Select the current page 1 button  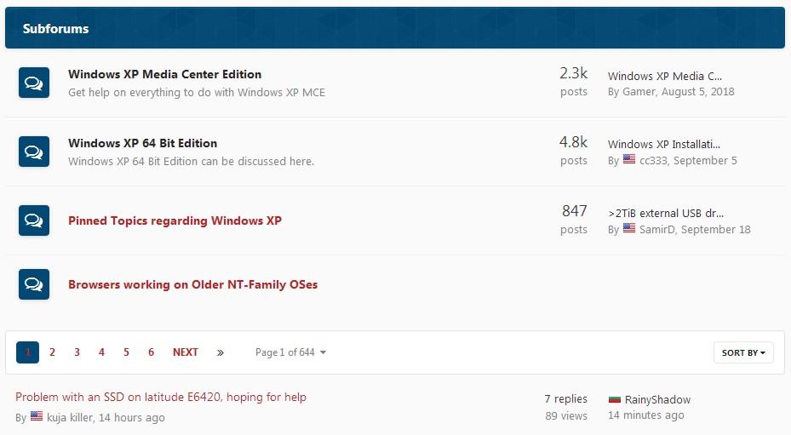[x=28, y=352]
